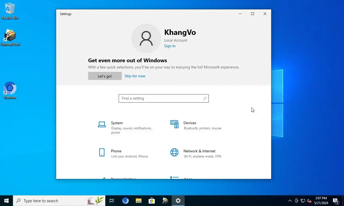Open File Explorer from the taskbar

(x=138, y=201)
